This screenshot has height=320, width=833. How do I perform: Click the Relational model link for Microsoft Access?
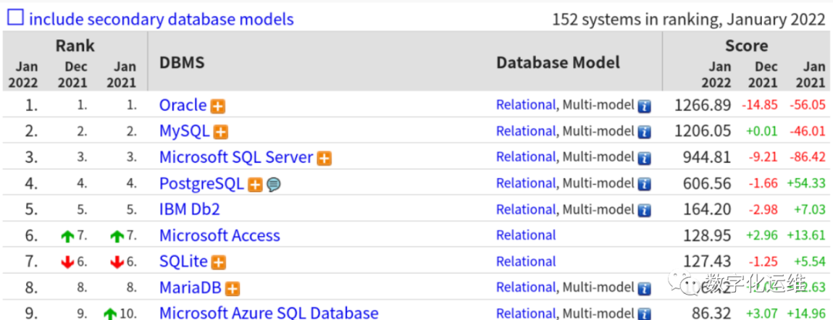(525, 235)
